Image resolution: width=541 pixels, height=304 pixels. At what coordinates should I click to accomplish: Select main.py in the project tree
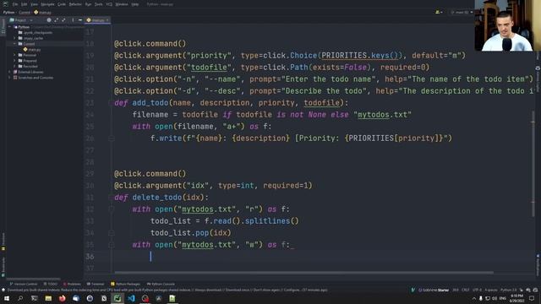coord(32,50)
